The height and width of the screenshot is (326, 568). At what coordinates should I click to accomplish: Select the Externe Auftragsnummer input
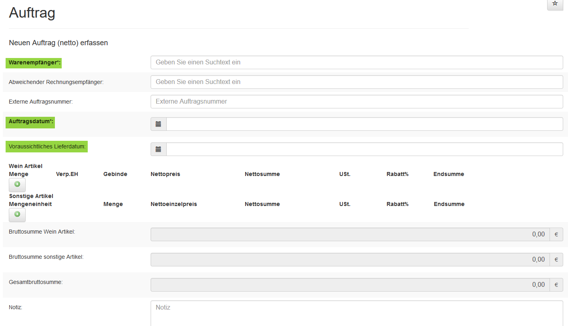(x=357, y=102)
